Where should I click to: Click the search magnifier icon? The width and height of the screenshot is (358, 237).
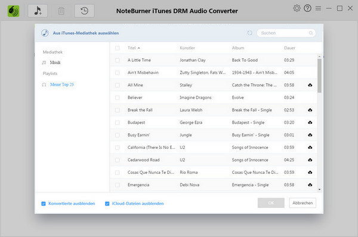pyautogui.click(x=311, y=33)
